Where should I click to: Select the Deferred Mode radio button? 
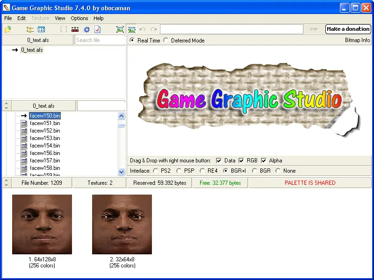coord(166,40)
